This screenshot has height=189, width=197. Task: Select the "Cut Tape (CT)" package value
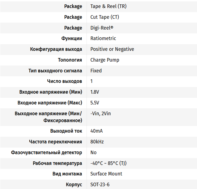click(105, 17)
